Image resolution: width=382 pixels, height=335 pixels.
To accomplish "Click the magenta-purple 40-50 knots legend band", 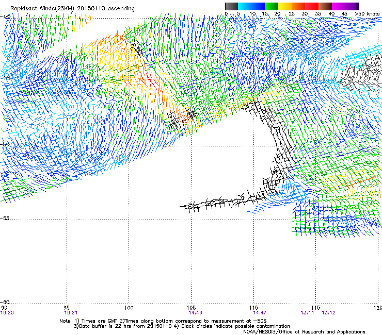I will coord(345,6).
